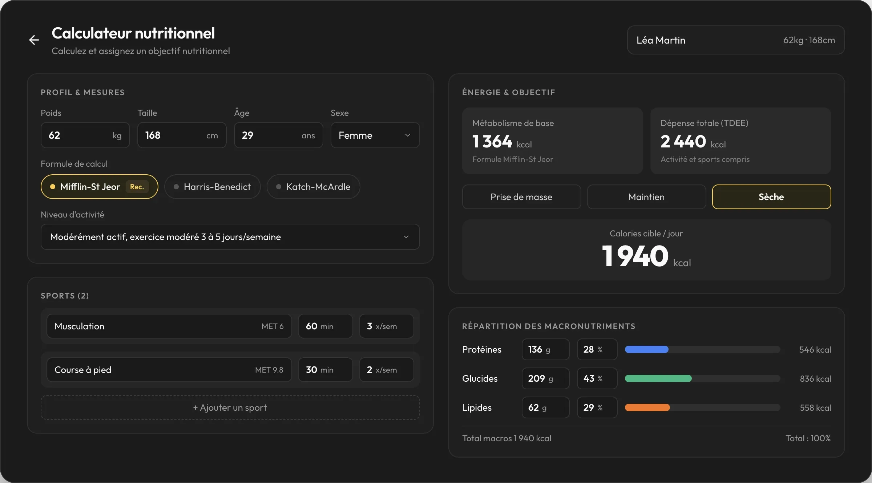Select the Mifflin-St Jeor formula
The image size is (872, 483).
[99, 187]
